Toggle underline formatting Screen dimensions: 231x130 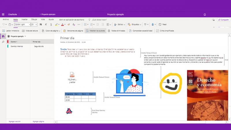pyautogui.click(x=51, y=25)
